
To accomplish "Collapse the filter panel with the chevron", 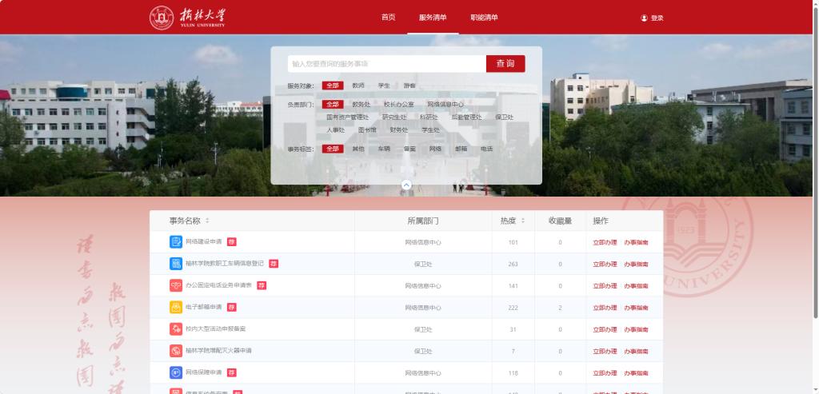I will [x=406, y=185].
